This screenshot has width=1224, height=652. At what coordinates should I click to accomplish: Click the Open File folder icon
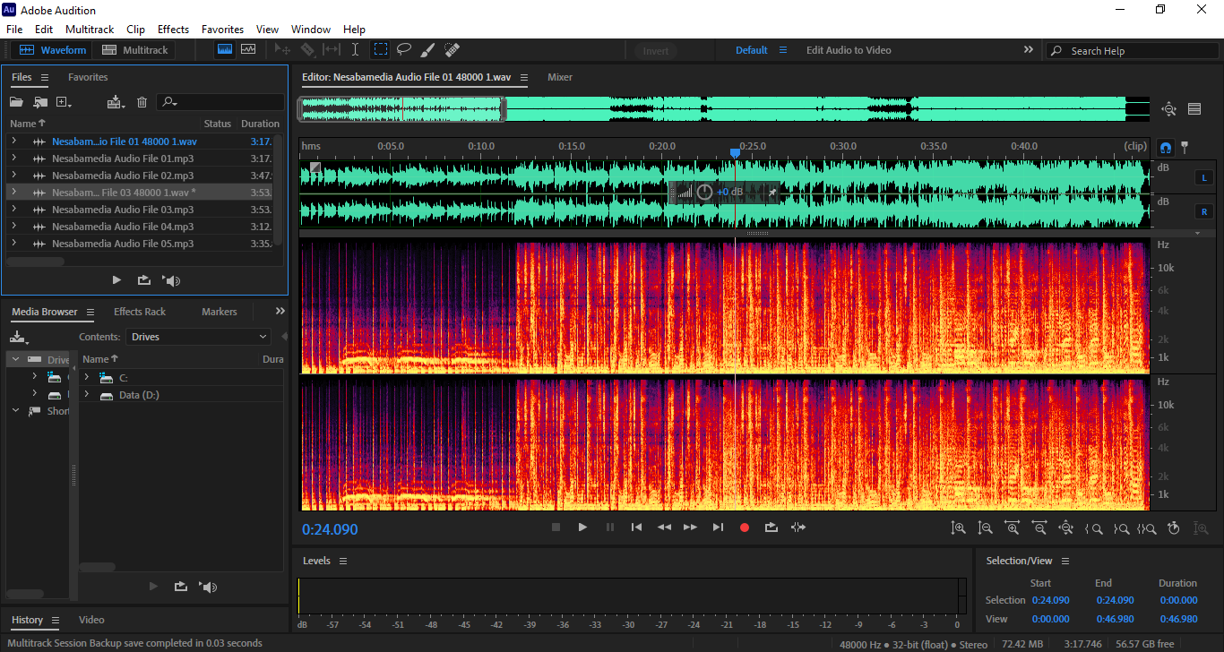[x=16, y=102]
